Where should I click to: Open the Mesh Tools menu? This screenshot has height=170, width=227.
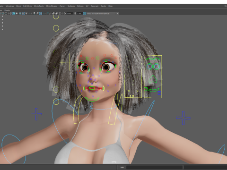click(39, 6)
